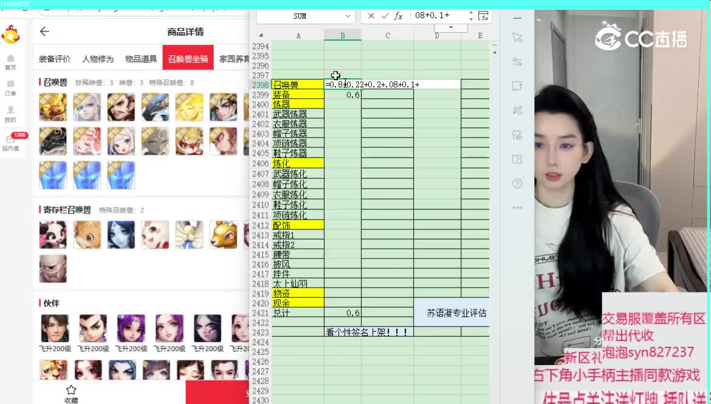Cancel formula entry with the red X

[371, 16]
